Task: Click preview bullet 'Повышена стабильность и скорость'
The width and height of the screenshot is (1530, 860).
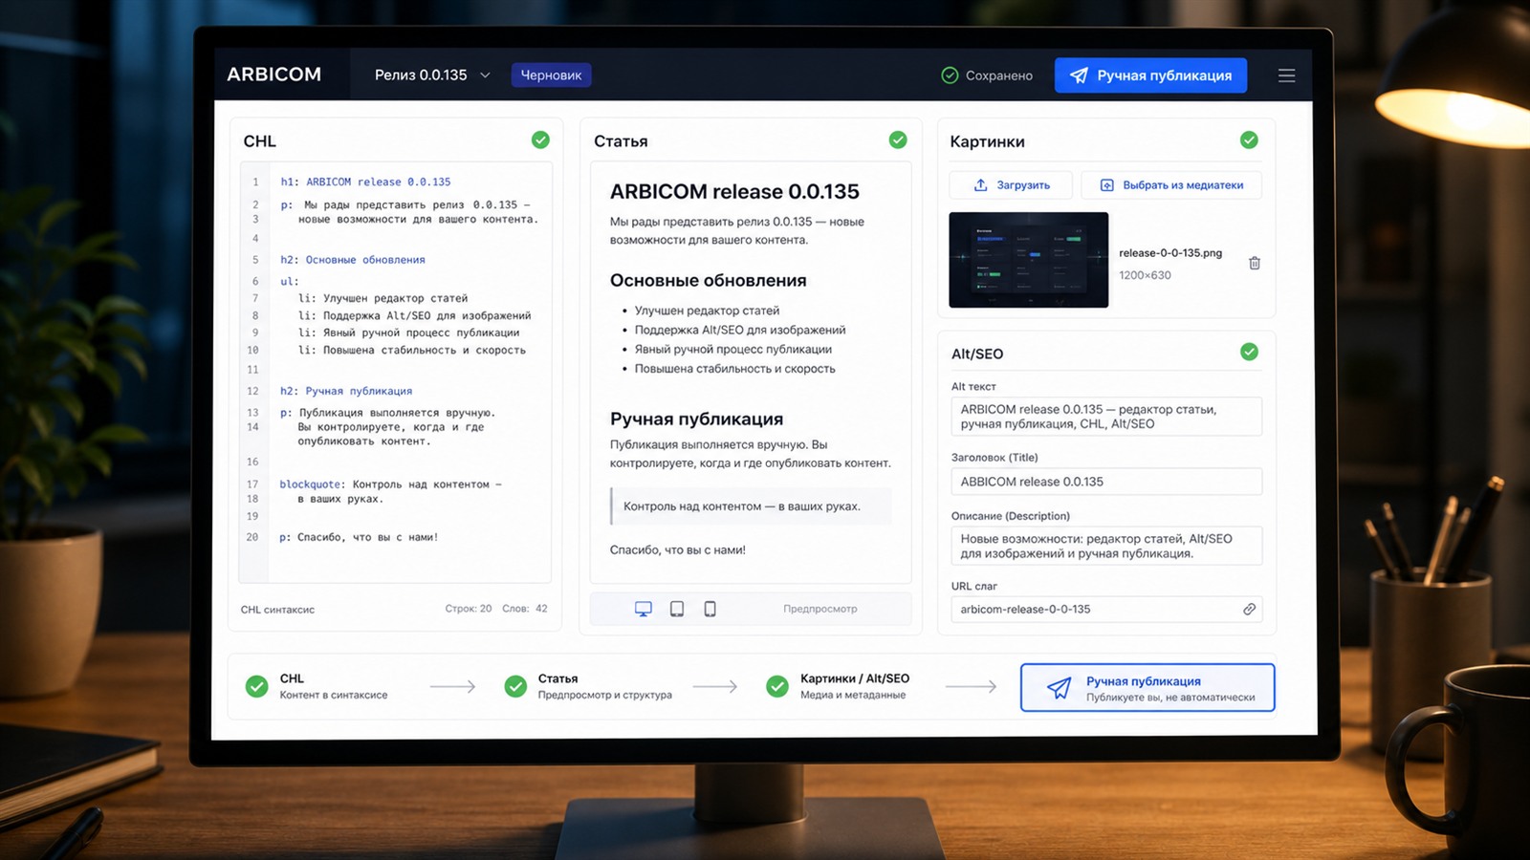Action: [x=734, y=369]
